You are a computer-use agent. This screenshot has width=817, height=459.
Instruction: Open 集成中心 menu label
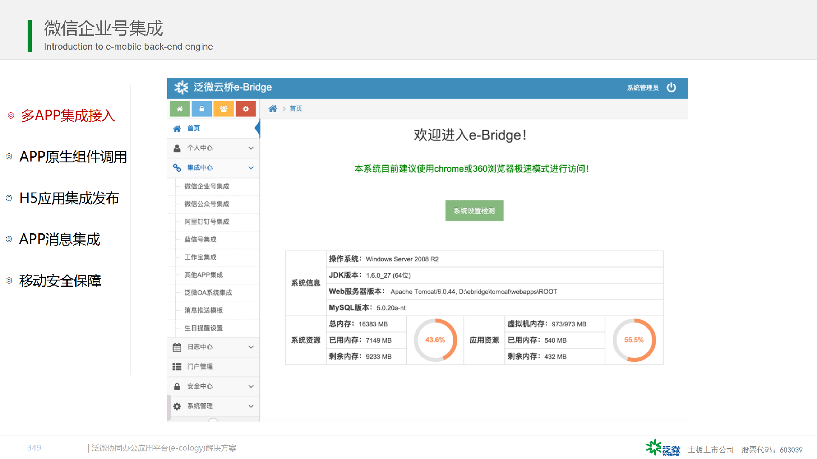pos(200,168)
